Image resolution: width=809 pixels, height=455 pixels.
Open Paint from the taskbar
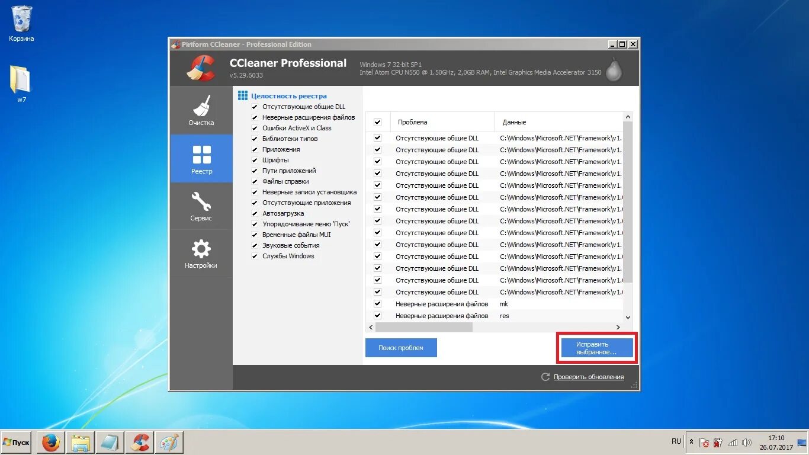click(169, 443)
